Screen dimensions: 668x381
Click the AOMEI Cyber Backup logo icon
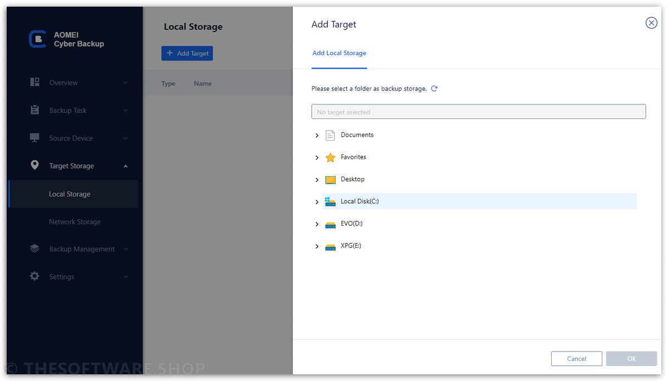click(37, 39)
